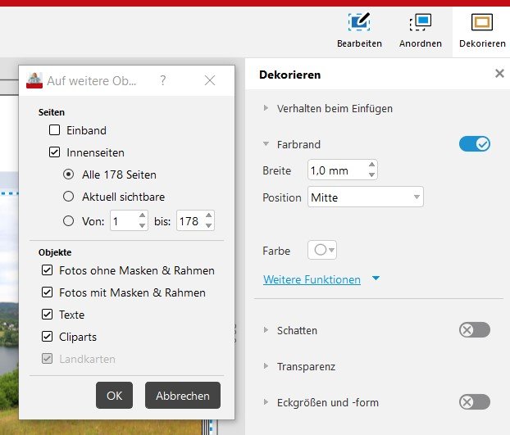Uncheck the Cliparts checkbox

point(48,336)
